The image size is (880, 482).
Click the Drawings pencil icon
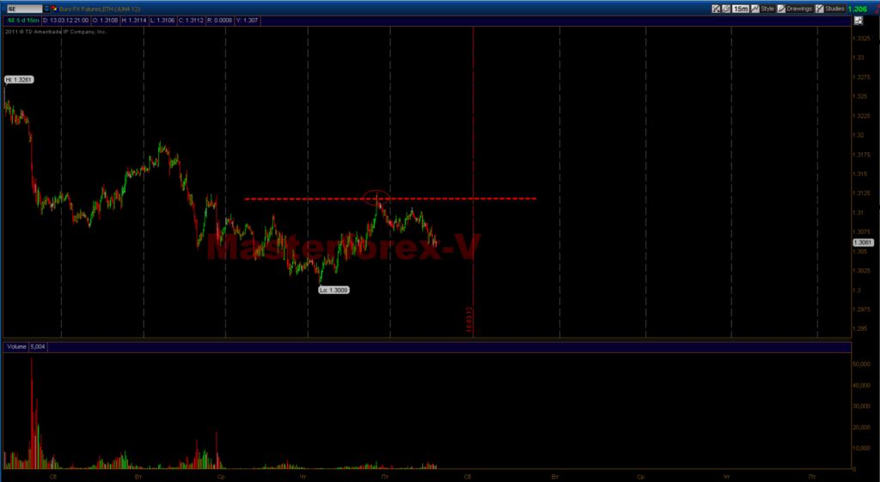point(781,9)
